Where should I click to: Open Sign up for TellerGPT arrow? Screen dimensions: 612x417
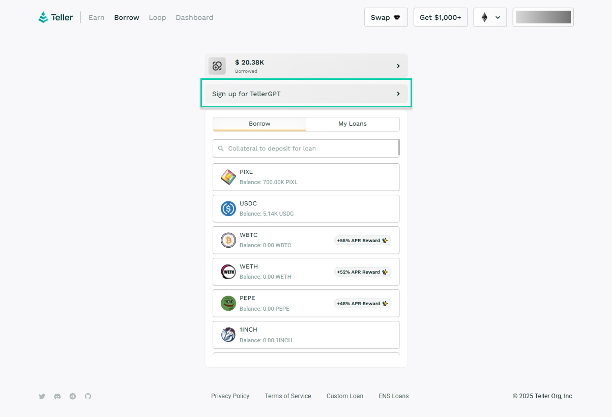click(398, 94)
